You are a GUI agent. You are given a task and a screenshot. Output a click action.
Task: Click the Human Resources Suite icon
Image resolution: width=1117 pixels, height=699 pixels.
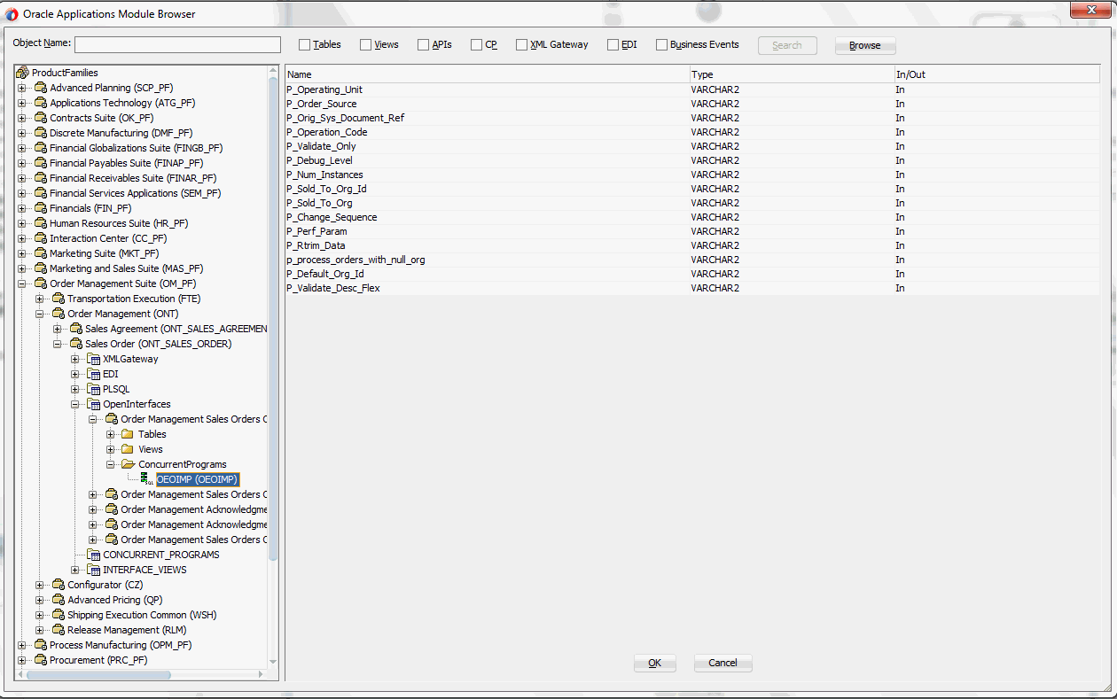point(41,223)
